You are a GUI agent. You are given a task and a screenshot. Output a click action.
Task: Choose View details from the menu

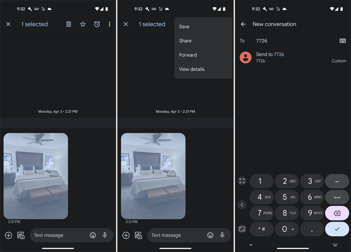[x=203, y=69]
